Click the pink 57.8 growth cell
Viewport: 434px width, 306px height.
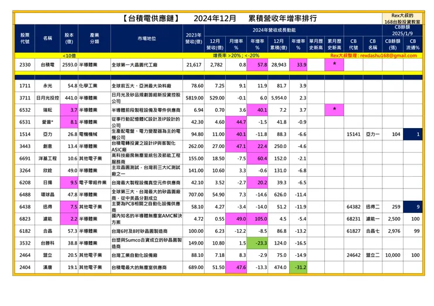(x=257, y=64)
